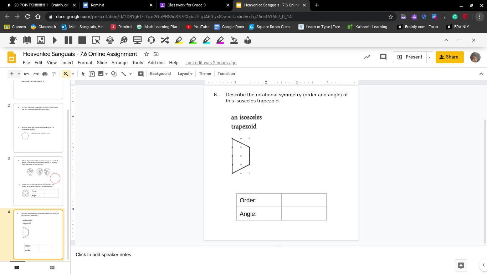Expand the zoom level dropdown arrow
Viewport: 487px width, 274px height.
pos(73,74)
